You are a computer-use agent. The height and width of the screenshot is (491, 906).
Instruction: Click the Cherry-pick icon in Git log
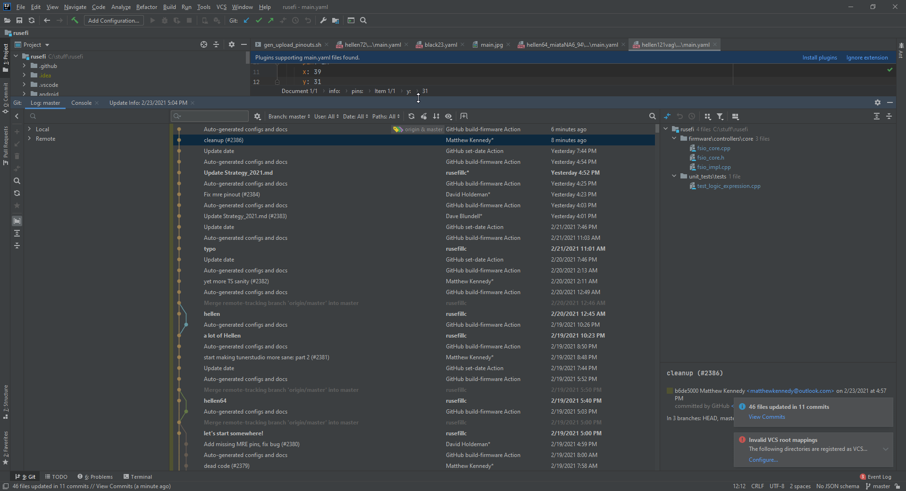point(424,116)
